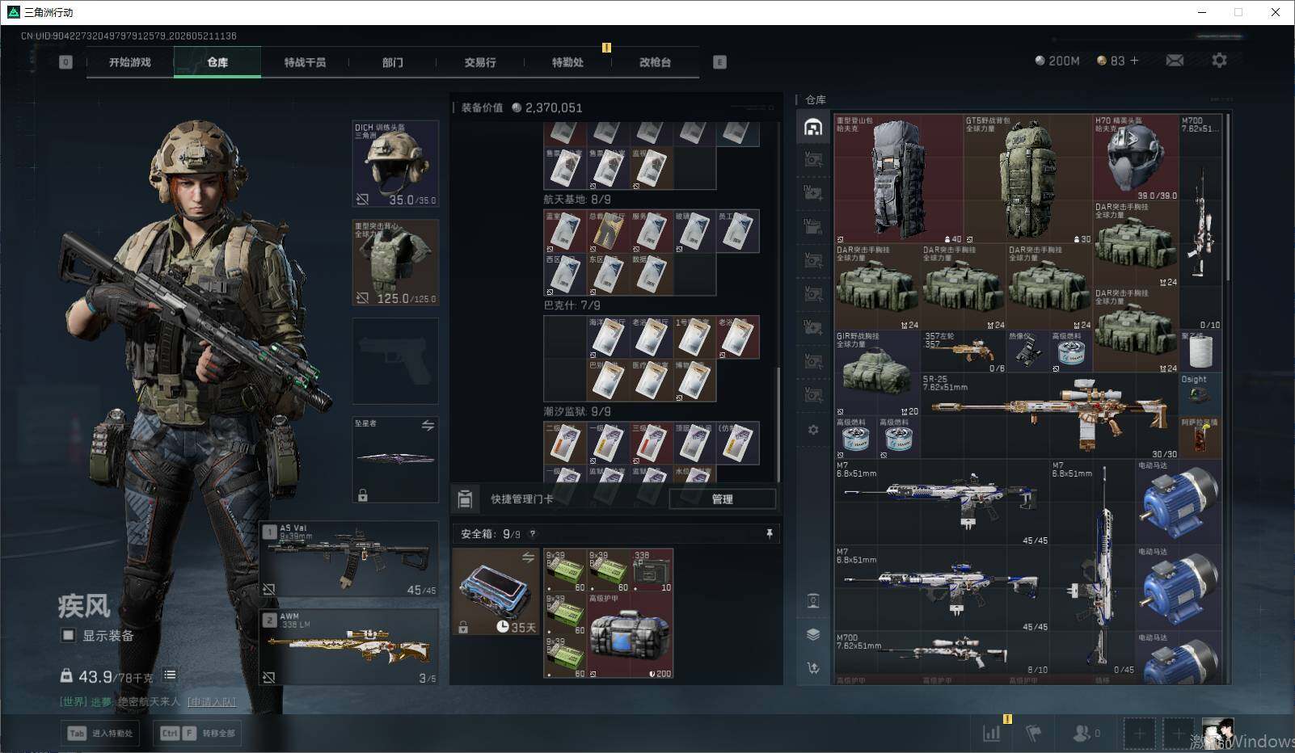Click the safe box help question mark
The image size is (1295, 753).
click(532, 534)
